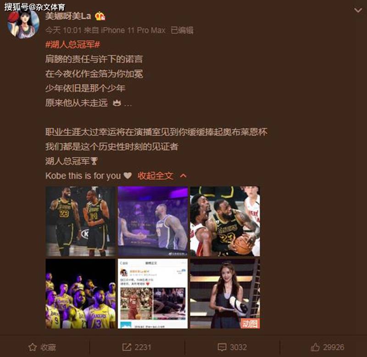The image size is (367, 357).
Task: Open the 美娜呀美La profile name link
Action: (68, 16)
